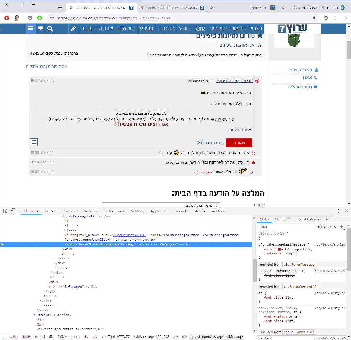Bookmark this page with the star icon
351x340 pixels.
coord(52,18)
